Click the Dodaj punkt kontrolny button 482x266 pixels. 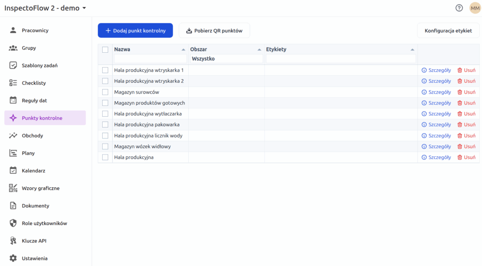pos(136,31)
